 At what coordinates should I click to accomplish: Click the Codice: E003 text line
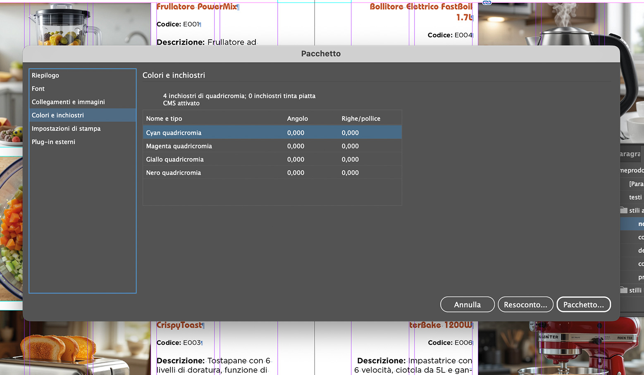click(179, 343)
